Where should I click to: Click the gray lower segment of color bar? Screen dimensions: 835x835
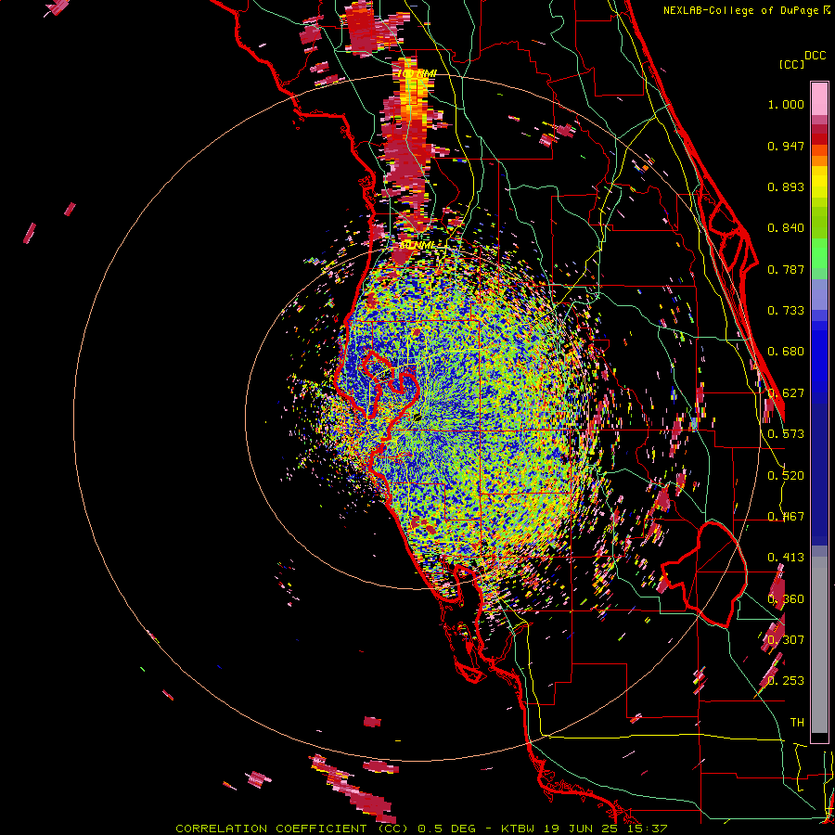click(x=819, y=645)
